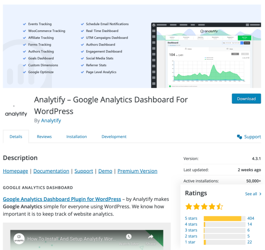This screenshot has width=265, height=250.
Task: Open the Premium Version link
Action: (x=137, y=171)
